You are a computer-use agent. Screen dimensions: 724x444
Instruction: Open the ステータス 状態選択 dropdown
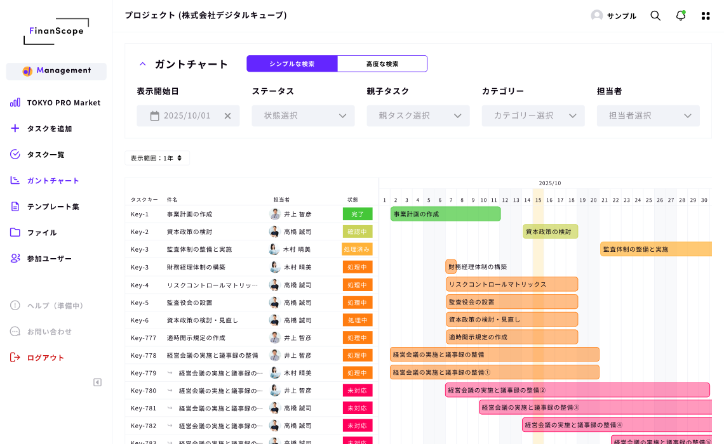pos(303,115)
